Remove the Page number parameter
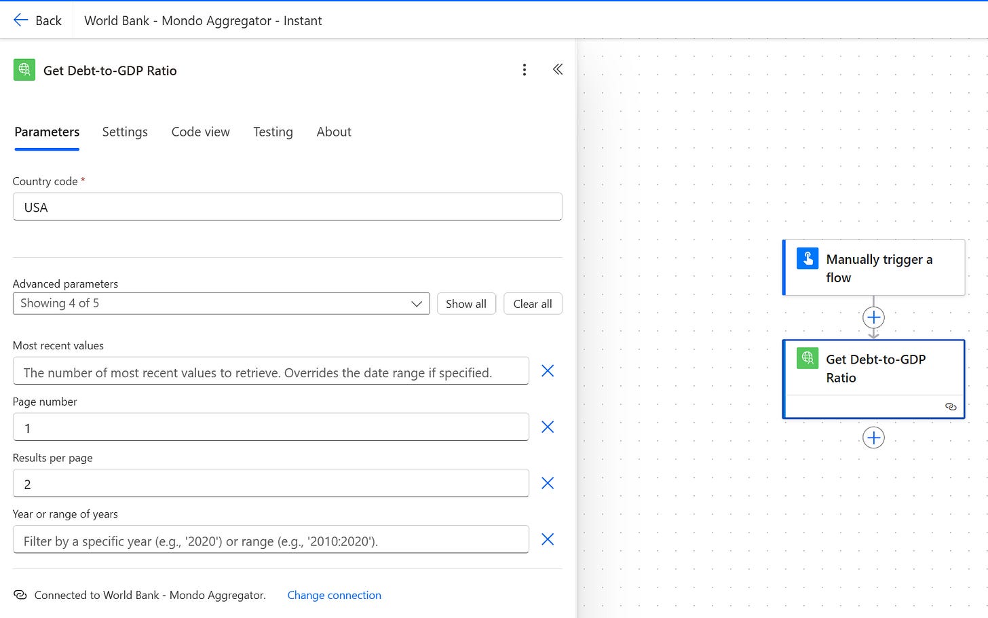988x618 pixels. [x=548, y=427]
